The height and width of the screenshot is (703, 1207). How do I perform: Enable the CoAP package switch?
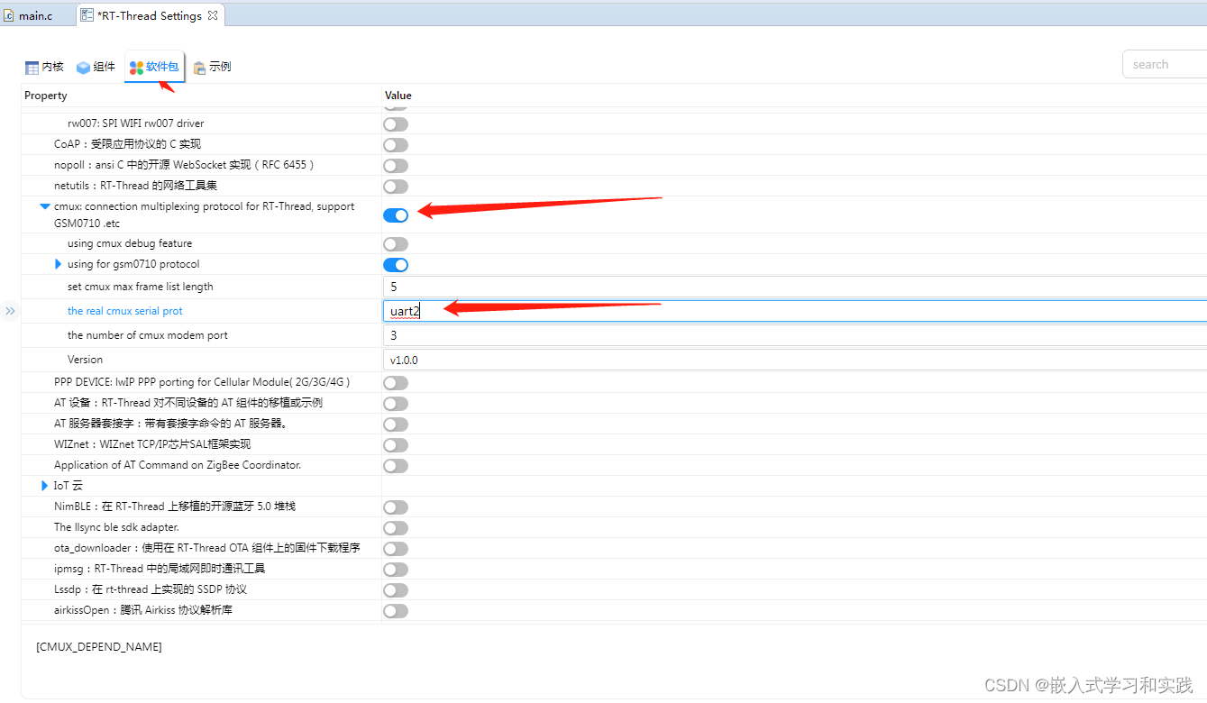pos(396,145)
